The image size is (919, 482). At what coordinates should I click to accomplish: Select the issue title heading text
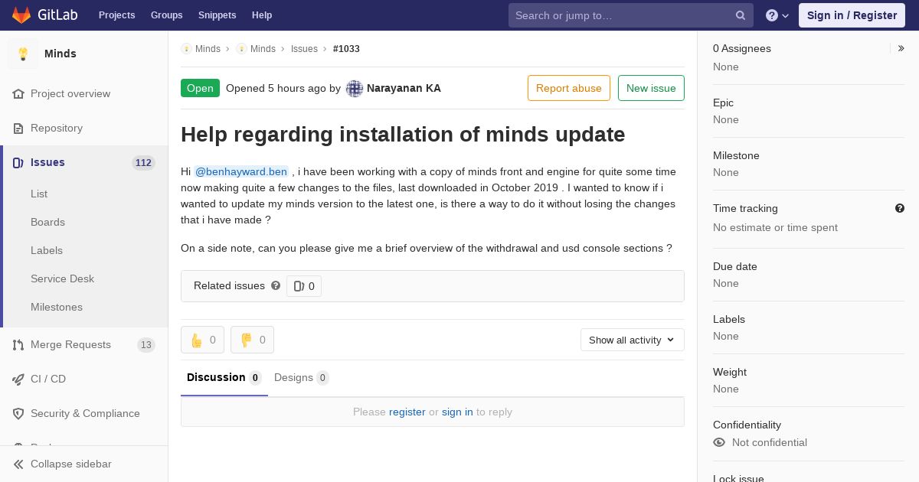tap(403, 134)
